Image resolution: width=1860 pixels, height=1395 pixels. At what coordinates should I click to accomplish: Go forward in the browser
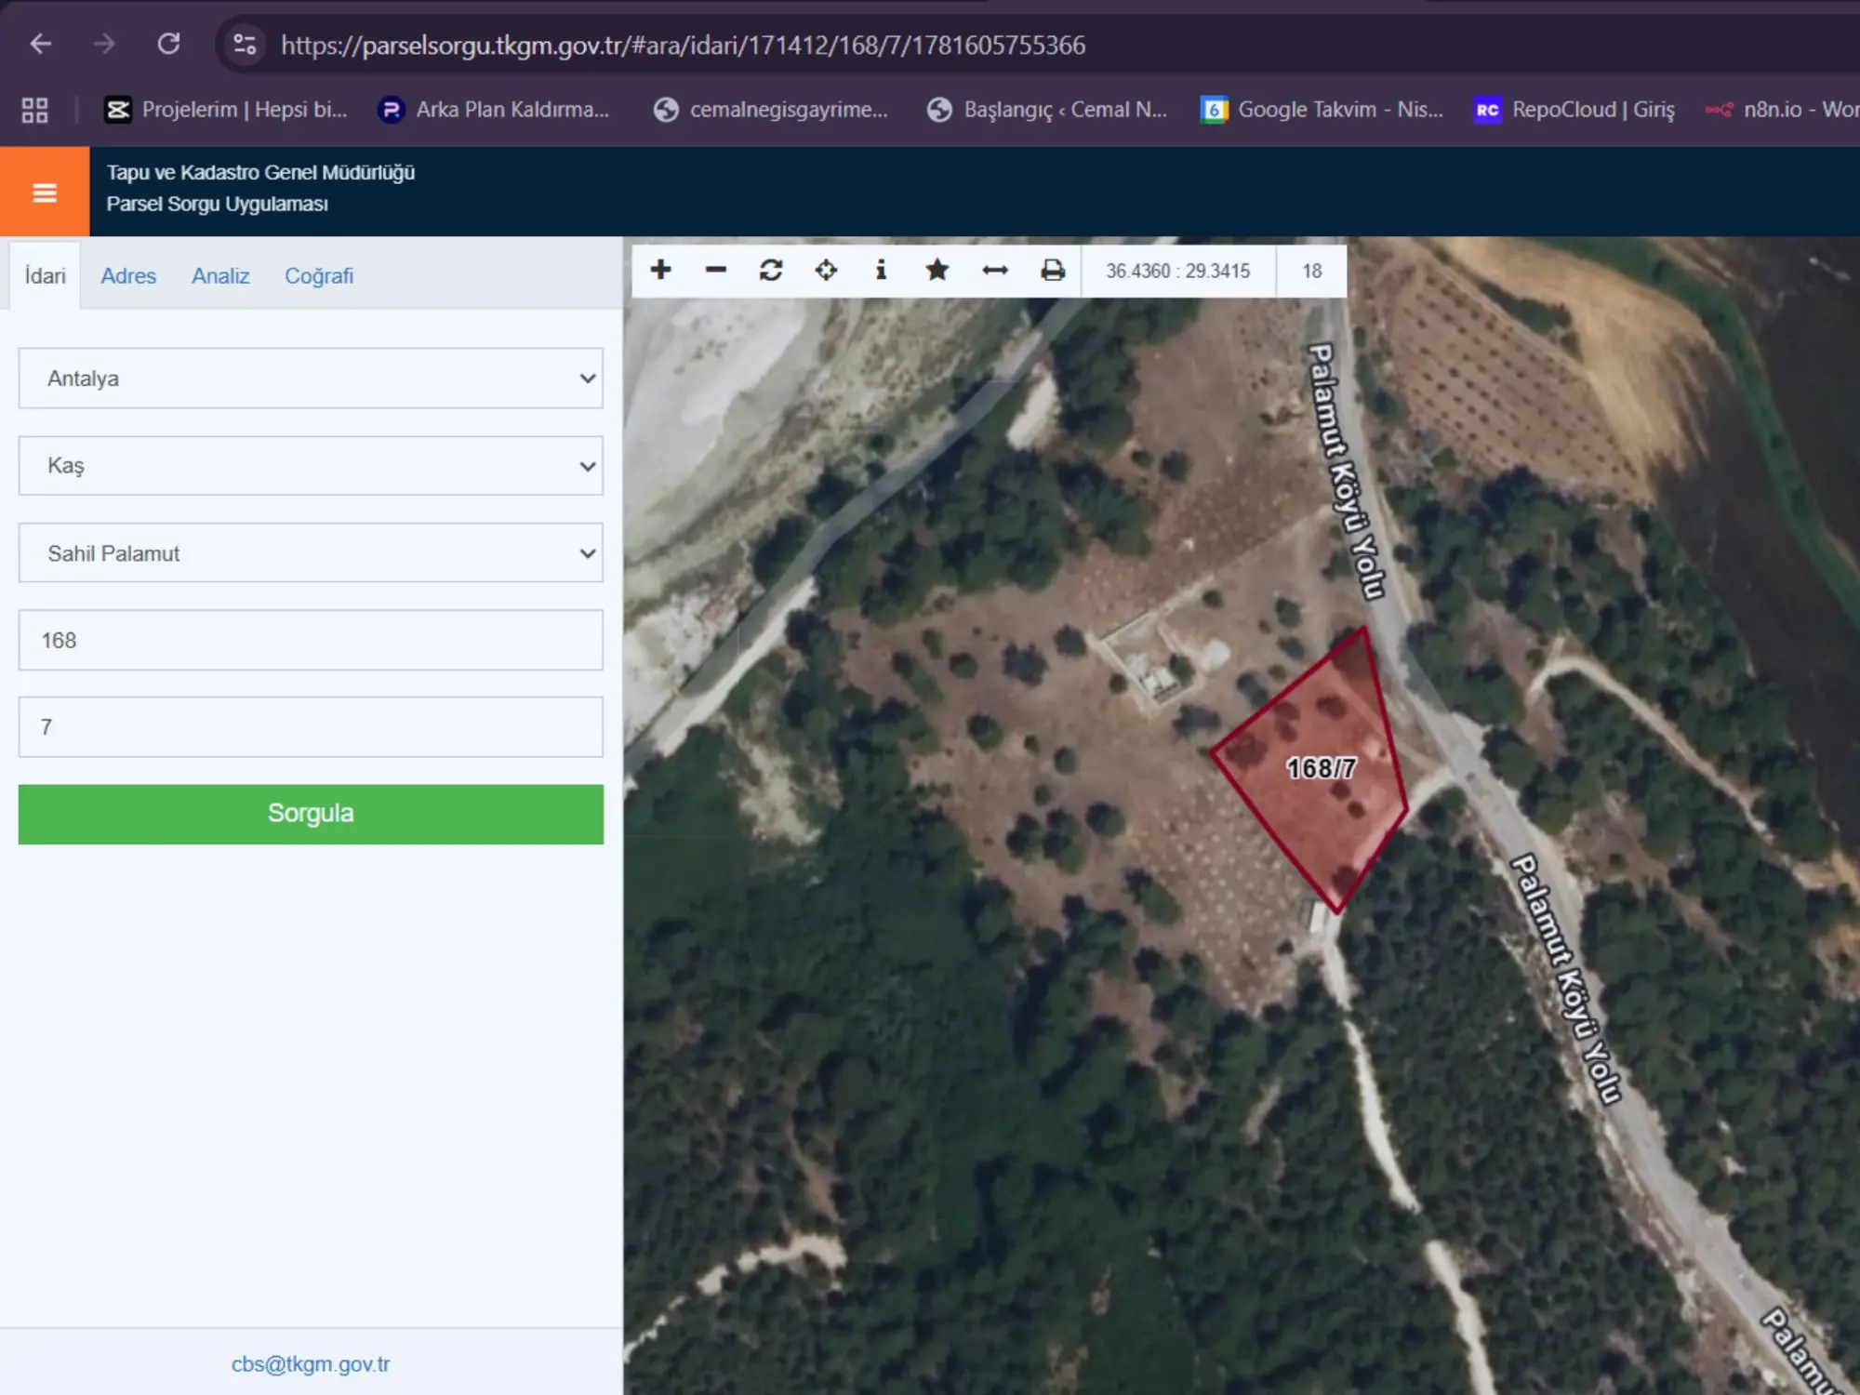point(104,44)
